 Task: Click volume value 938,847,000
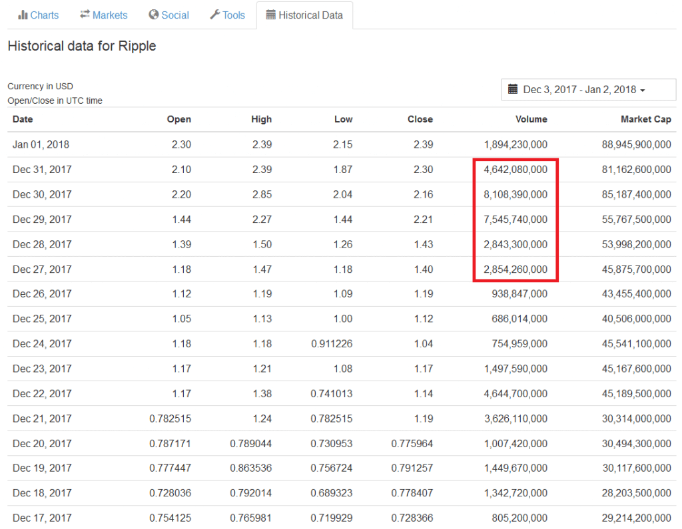coord(519,294)
